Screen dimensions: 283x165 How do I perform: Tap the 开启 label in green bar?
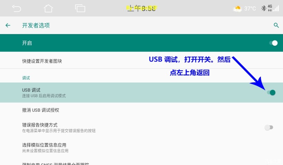tap(27, 43)
